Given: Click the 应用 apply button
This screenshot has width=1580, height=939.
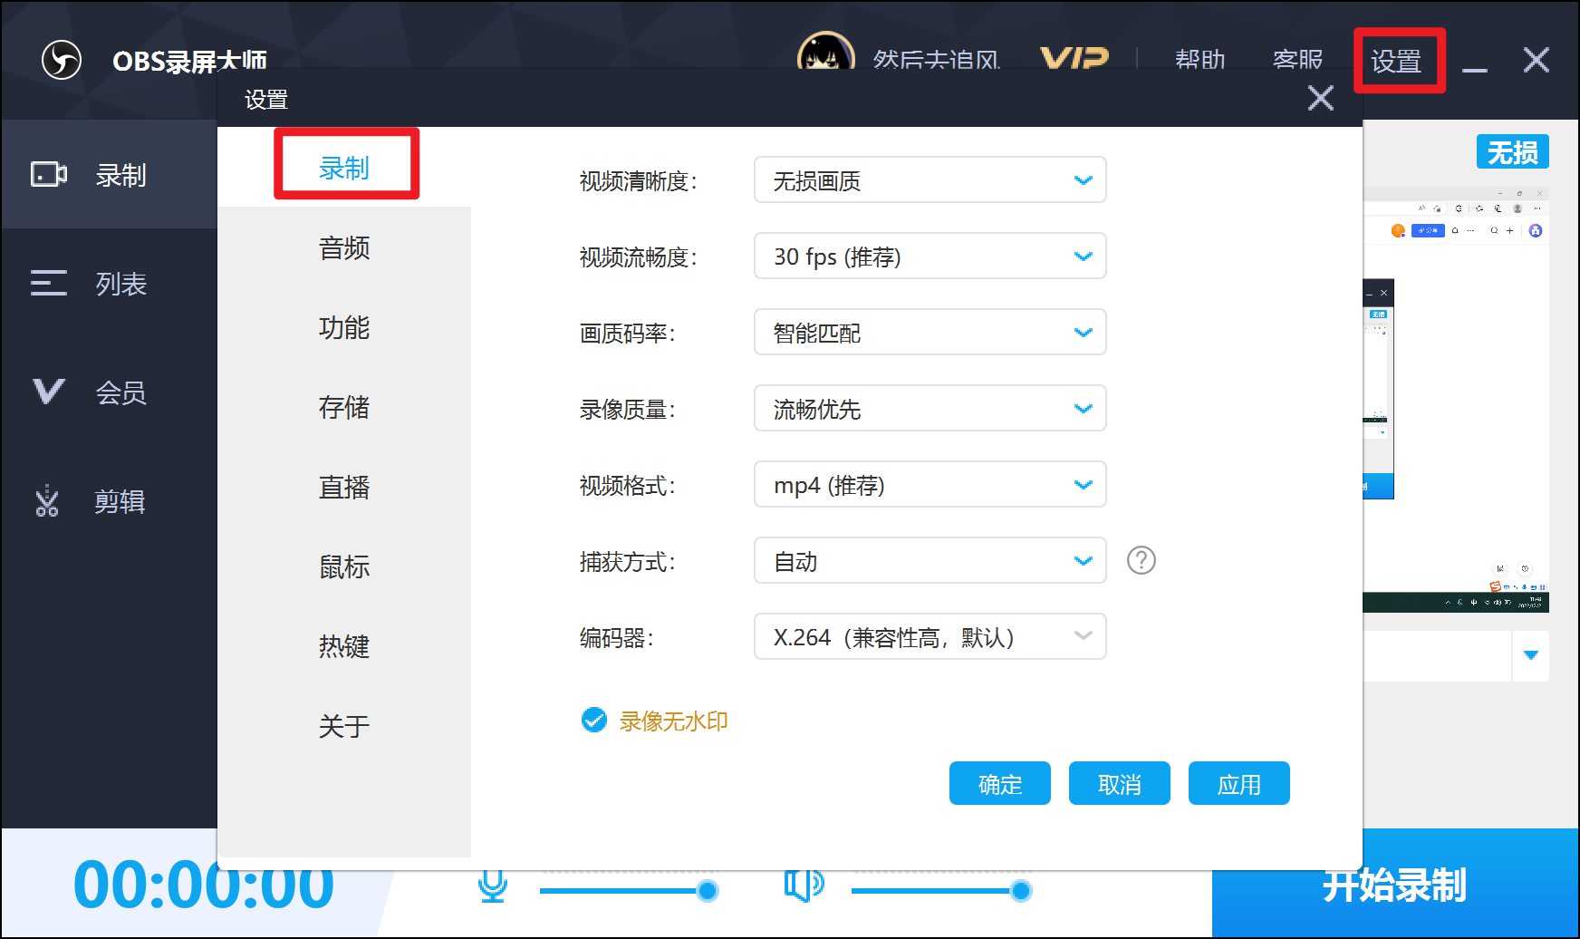Looking at the screenshot, I should [1238, 783].
